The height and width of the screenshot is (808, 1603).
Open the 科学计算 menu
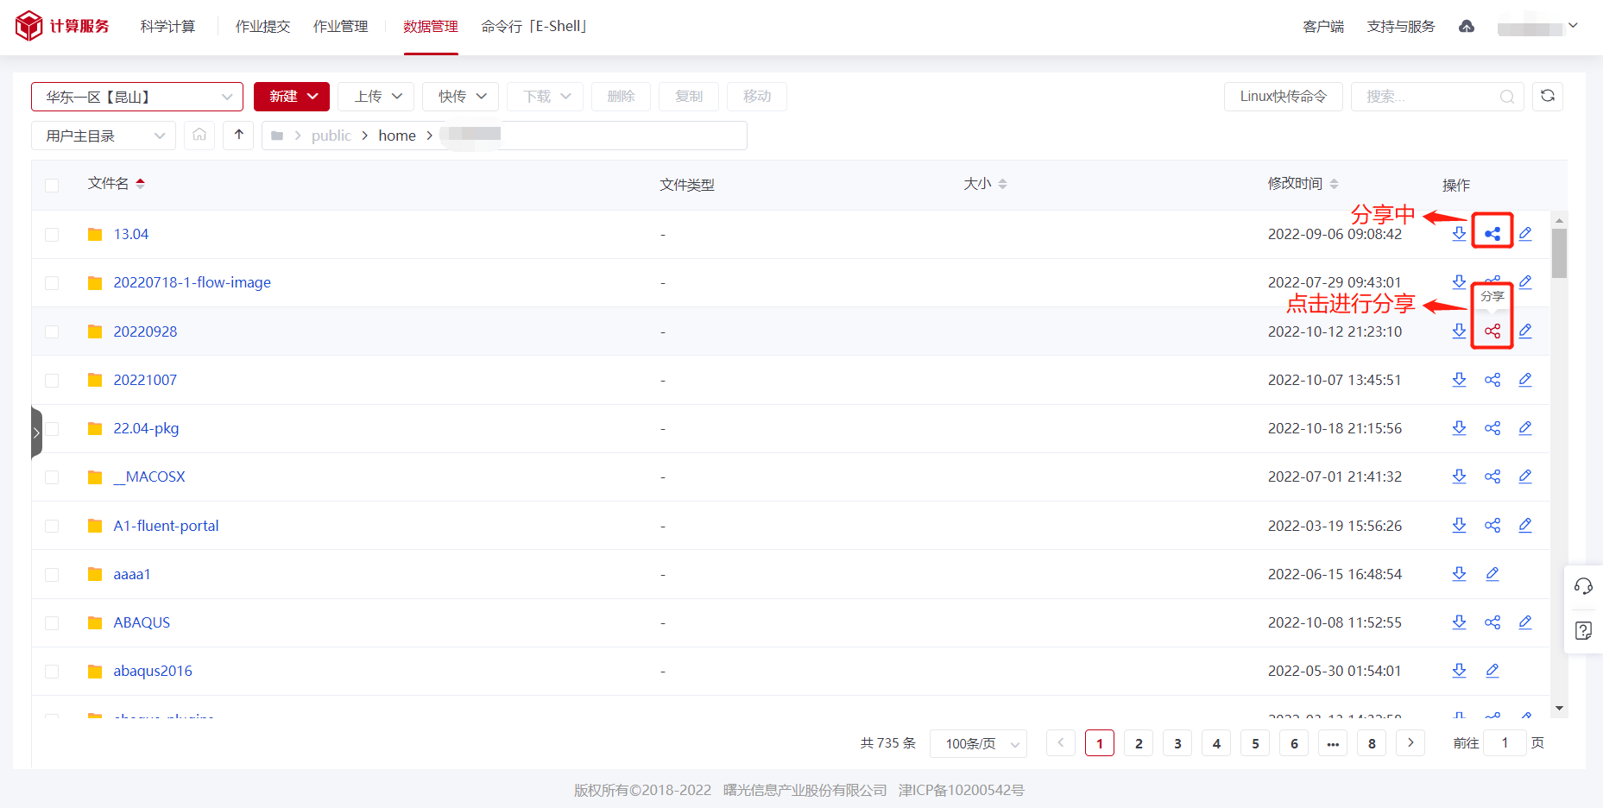[167, 27]
